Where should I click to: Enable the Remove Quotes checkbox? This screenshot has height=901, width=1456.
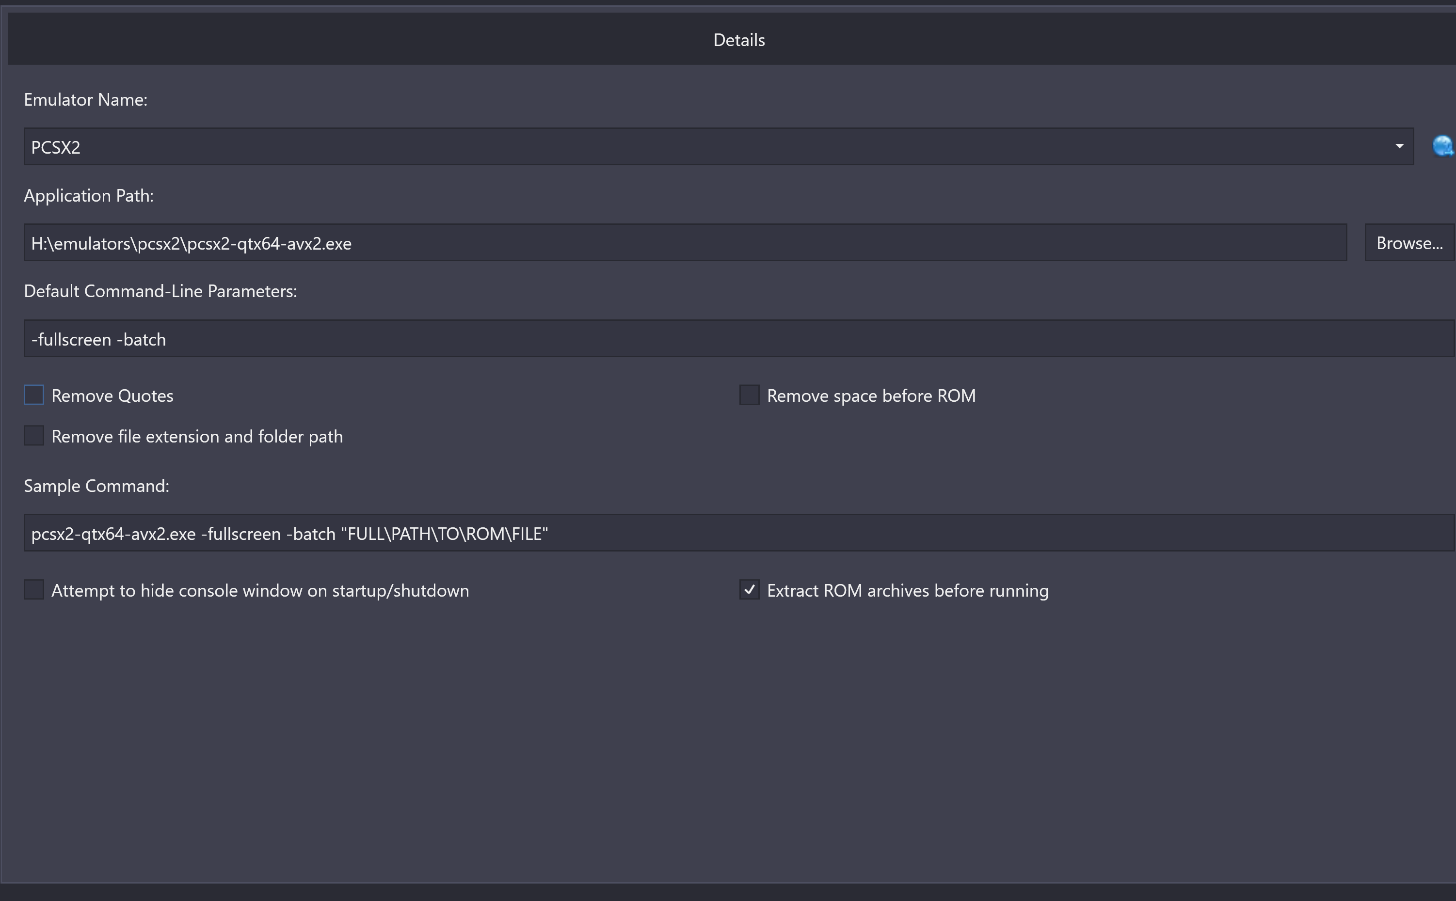tap(34, 395)
